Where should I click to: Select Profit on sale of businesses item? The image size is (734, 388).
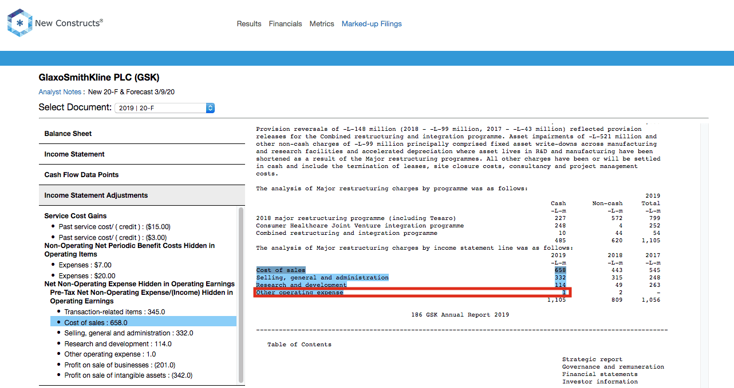[120, 365]
